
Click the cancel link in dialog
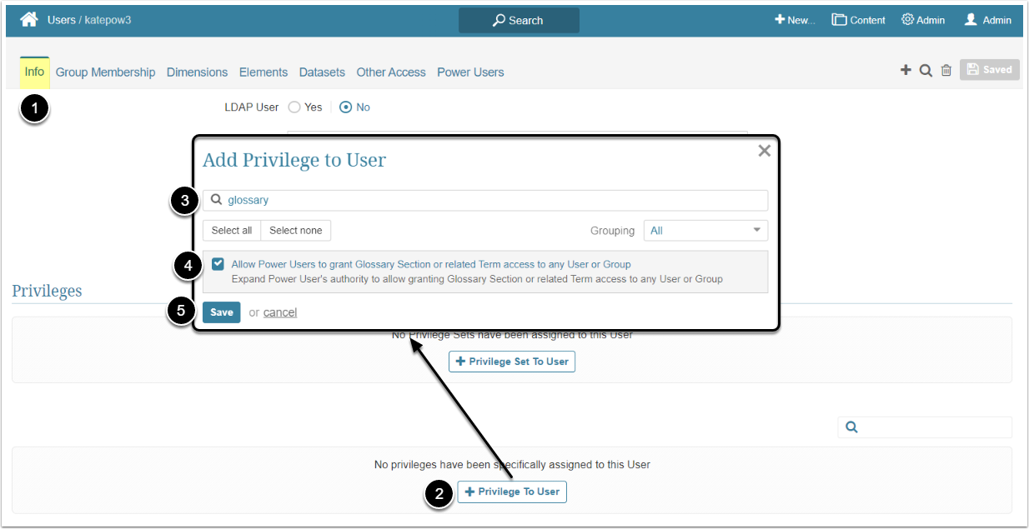coord(280,312)
